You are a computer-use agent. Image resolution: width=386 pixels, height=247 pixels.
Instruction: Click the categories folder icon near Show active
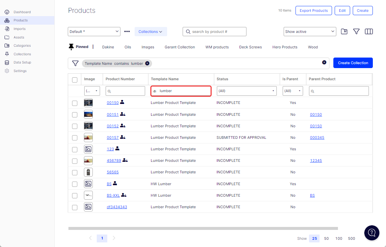tap(344, 31)
